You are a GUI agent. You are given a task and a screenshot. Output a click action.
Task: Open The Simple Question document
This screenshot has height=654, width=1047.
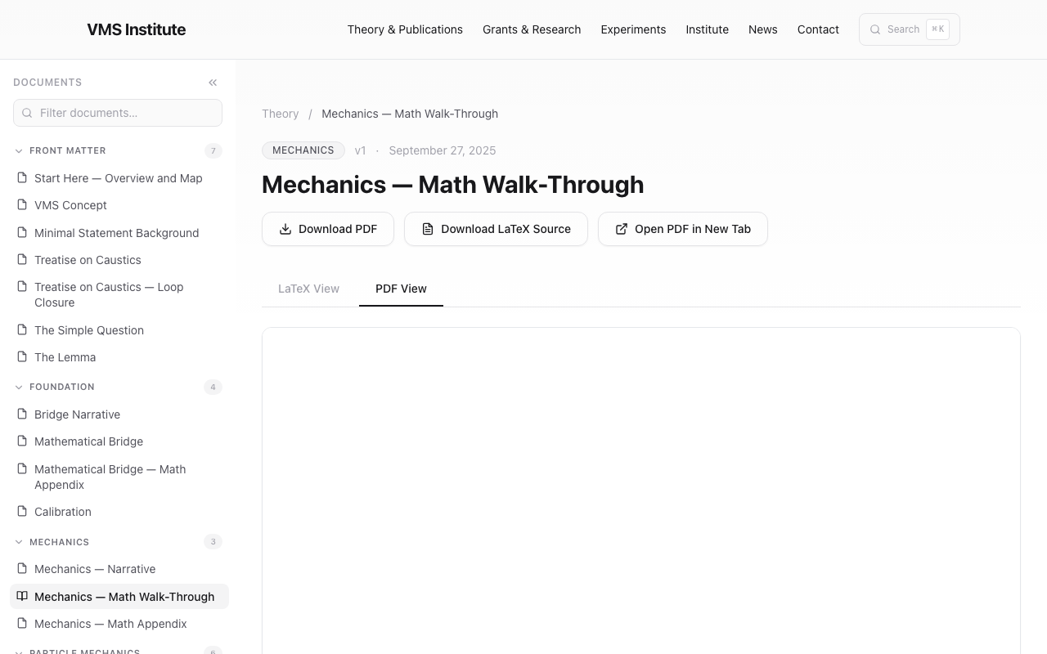click(x=119, y=330)
